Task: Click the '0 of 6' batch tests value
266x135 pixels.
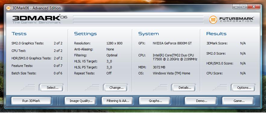Action: point(58,73)
